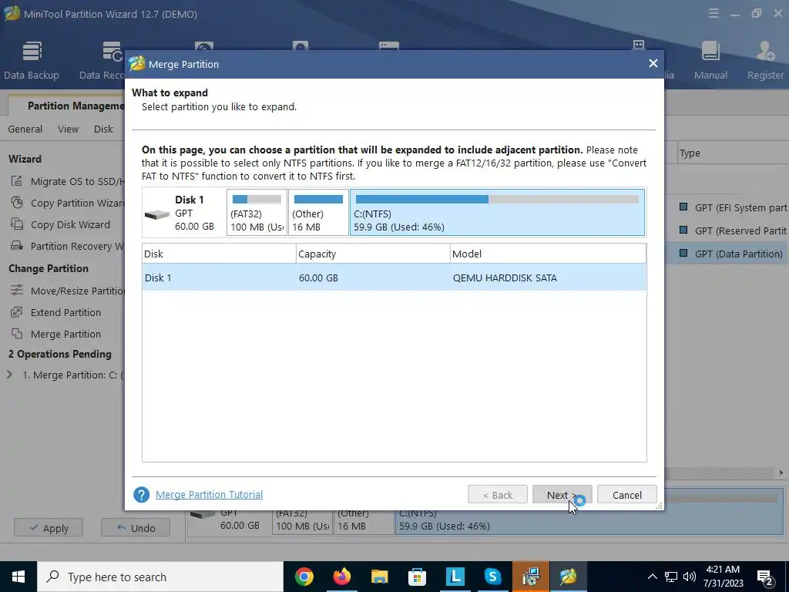Click the Register icon in toolbar
The image size is (789, 592).
(x=765, y=60)
